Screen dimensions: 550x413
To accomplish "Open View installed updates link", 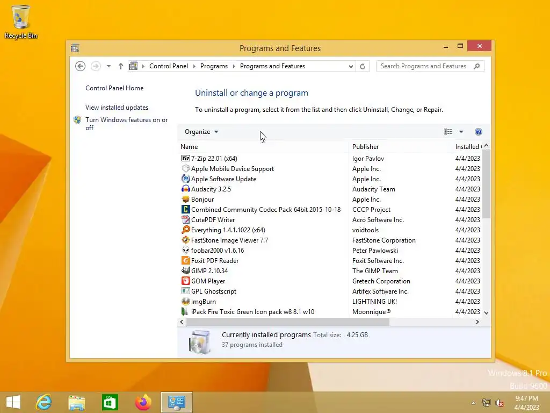I will coord(117,108).
